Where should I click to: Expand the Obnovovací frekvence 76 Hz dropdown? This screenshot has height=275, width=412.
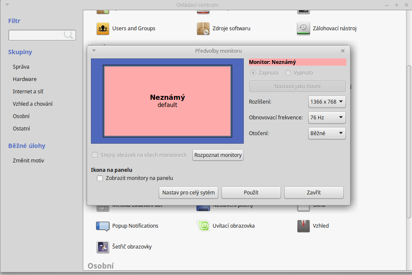(327, 117)
